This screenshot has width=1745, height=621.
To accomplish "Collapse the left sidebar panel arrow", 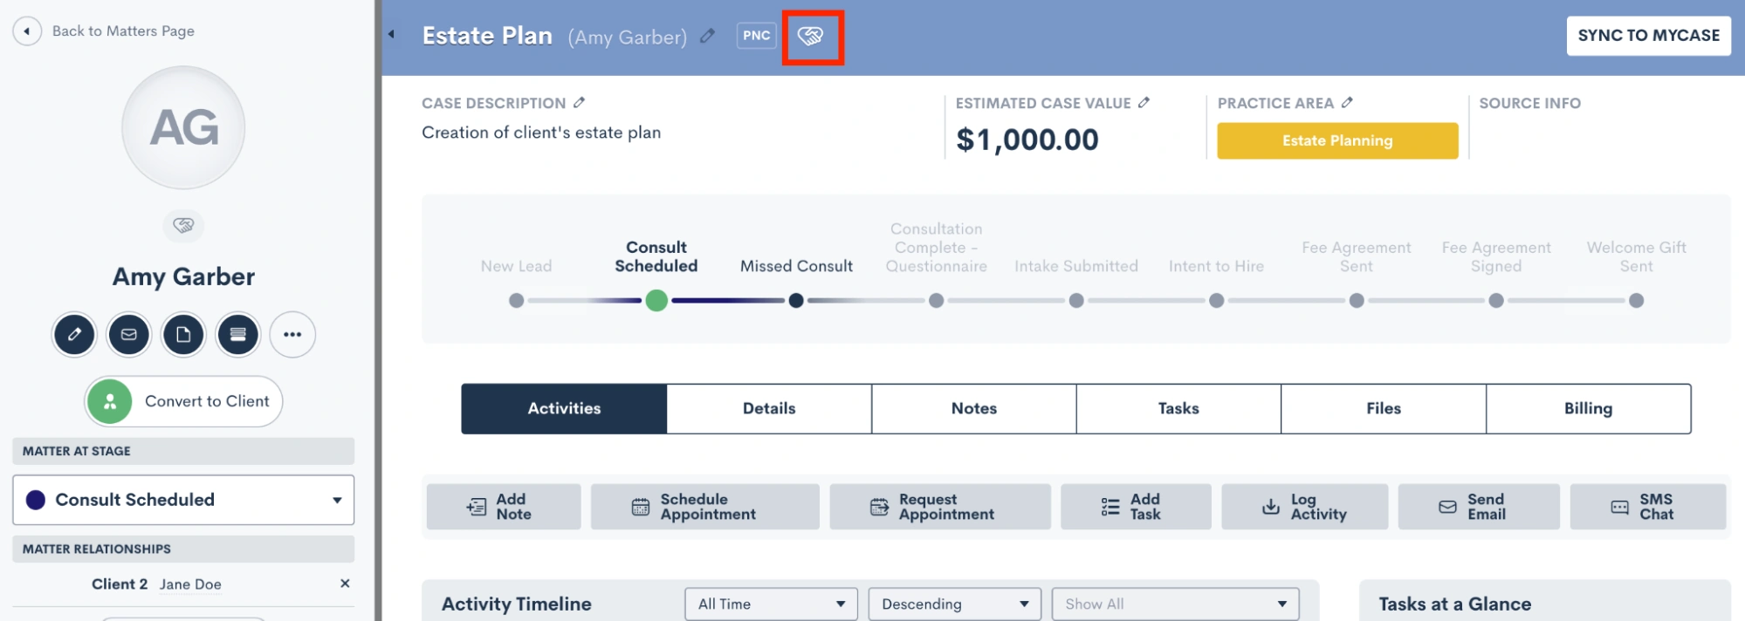I will coord(391,34).
